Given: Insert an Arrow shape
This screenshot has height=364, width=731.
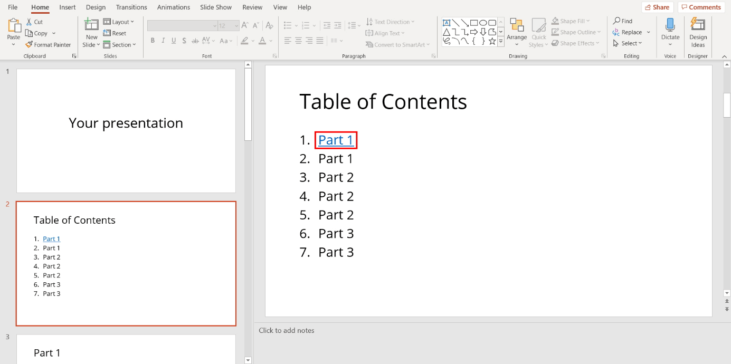Looking at the screenshot, I should [x=465, y=22].
